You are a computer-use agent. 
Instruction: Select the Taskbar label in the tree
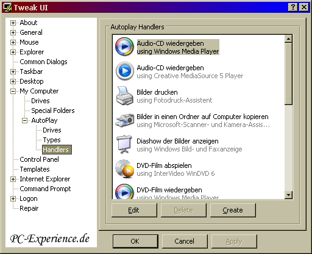[31, 71]
